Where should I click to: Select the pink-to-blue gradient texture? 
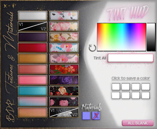coord(32,102)
